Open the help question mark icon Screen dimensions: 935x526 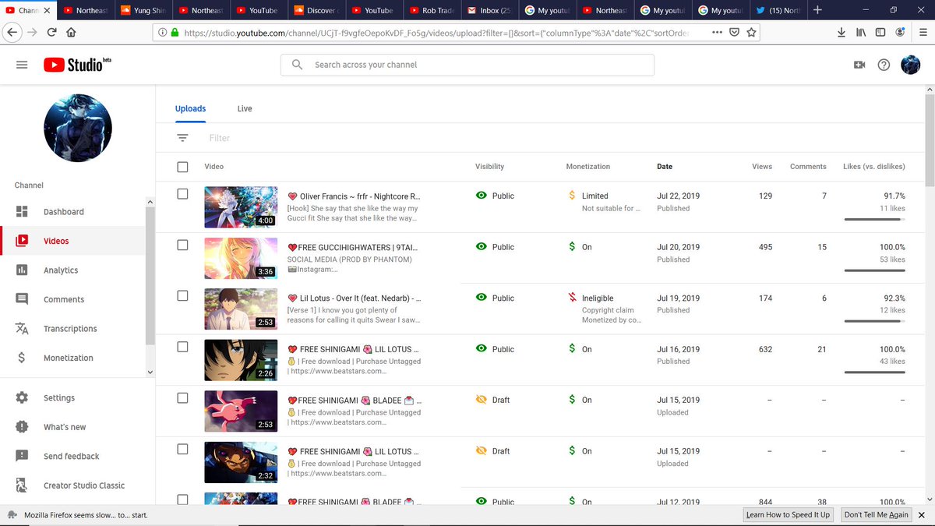coord(884,65)
